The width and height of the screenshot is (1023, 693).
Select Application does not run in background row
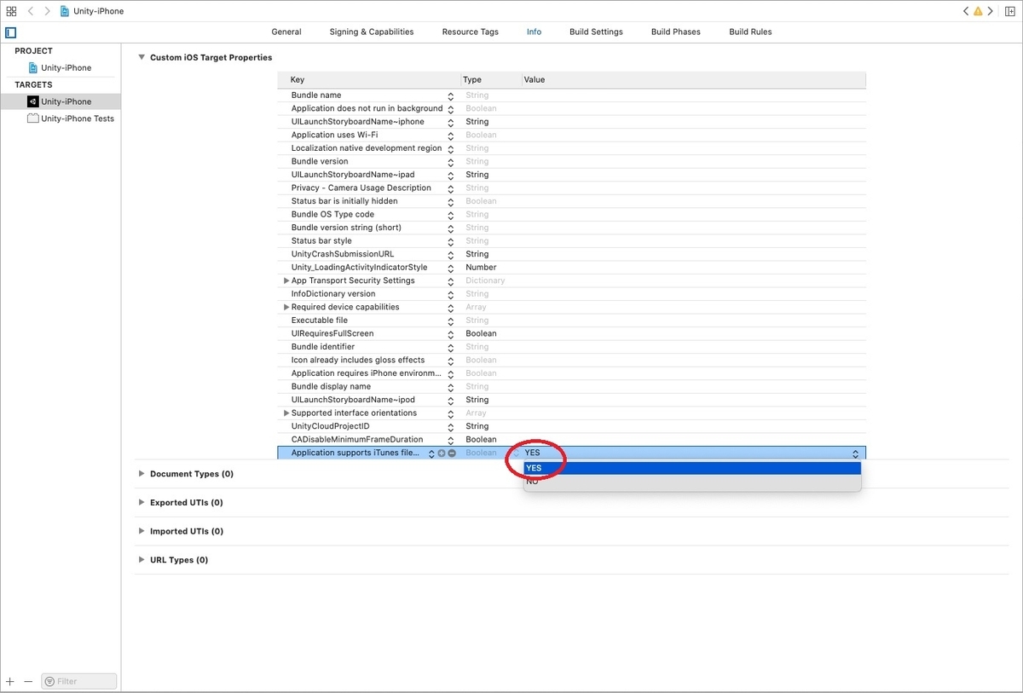point(572,108)
